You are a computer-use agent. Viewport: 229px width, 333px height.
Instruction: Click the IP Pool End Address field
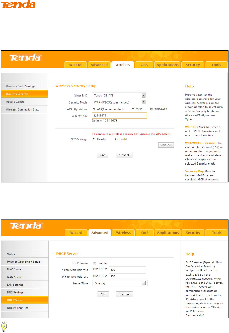point(127,276)
